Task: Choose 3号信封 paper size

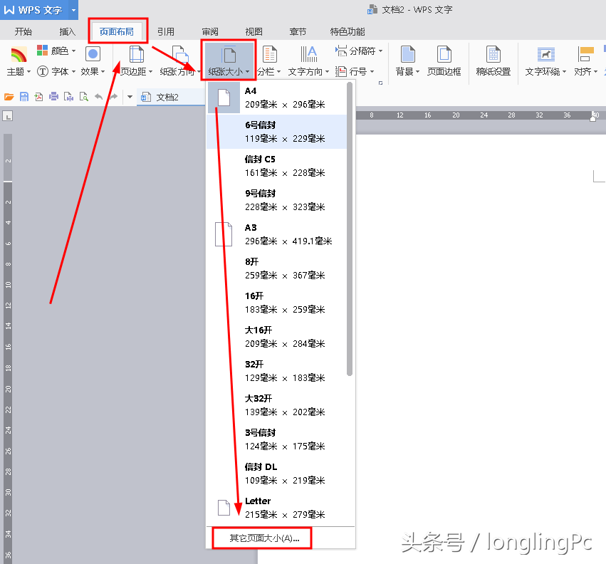Action: tap(277, 439)
